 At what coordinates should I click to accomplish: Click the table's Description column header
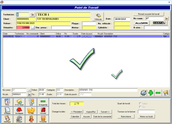tap(133, 34)
